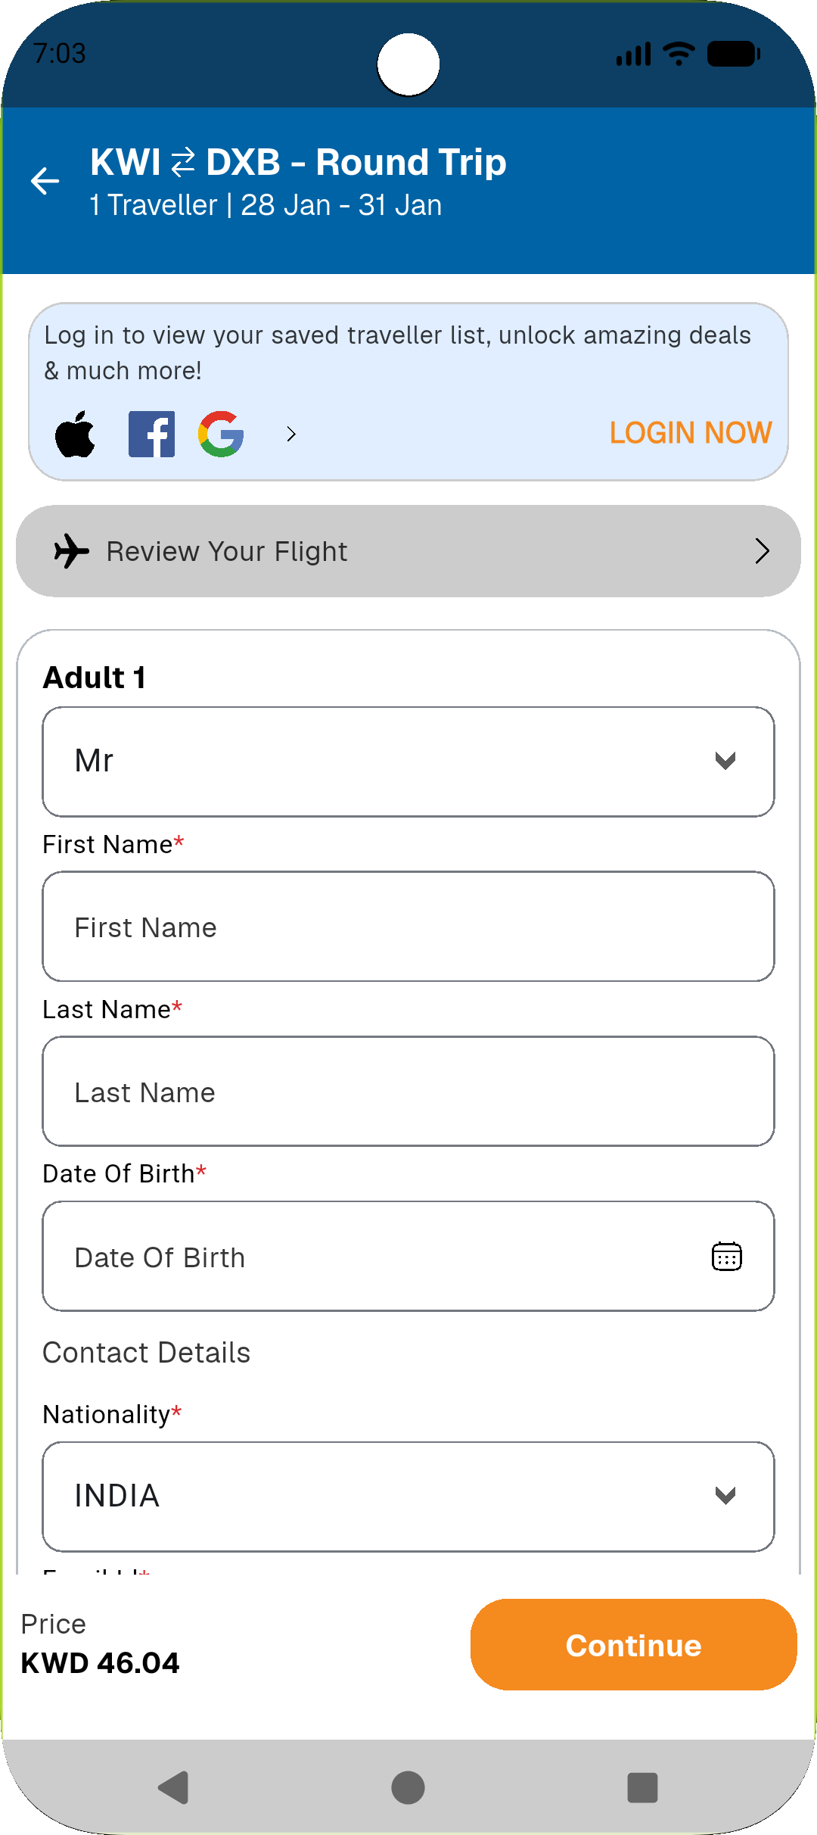Sign in with the Facebook icon
Screen dimensions: 817x1835
pyautogui.click(x=151, y=434)
